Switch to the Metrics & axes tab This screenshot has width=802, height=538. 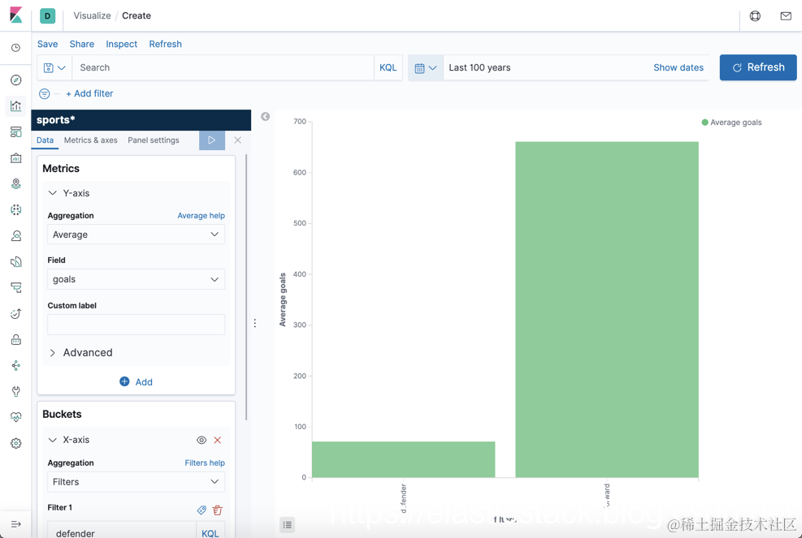[x=90, y=140]
